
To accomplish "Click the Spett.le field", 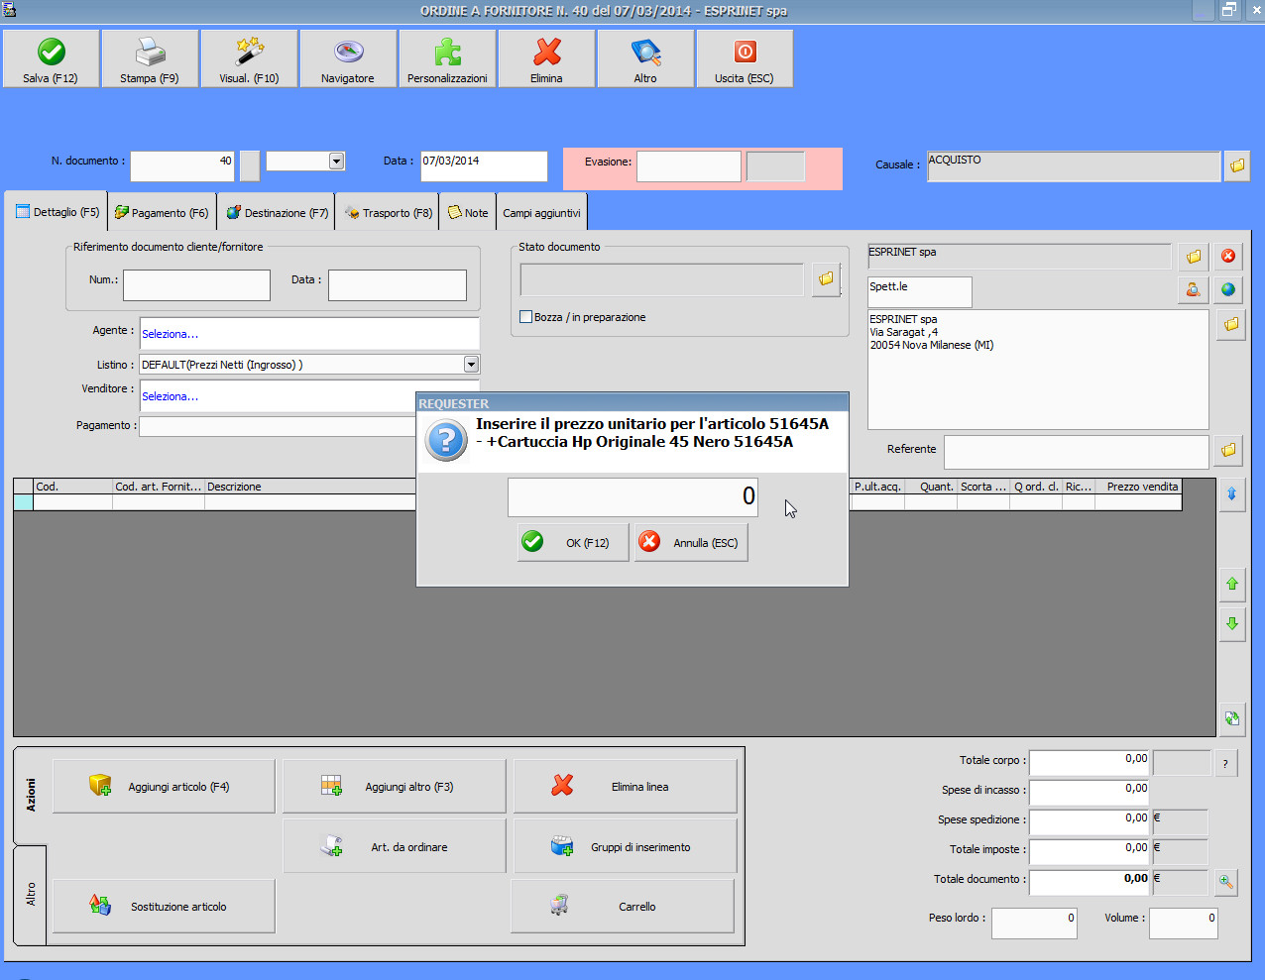I will [920, 291].
